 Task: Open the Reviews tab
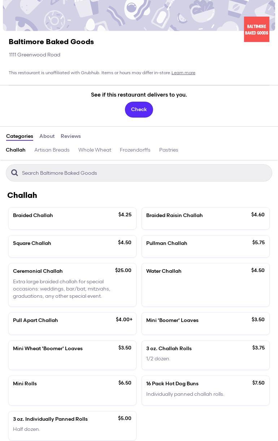71,136
